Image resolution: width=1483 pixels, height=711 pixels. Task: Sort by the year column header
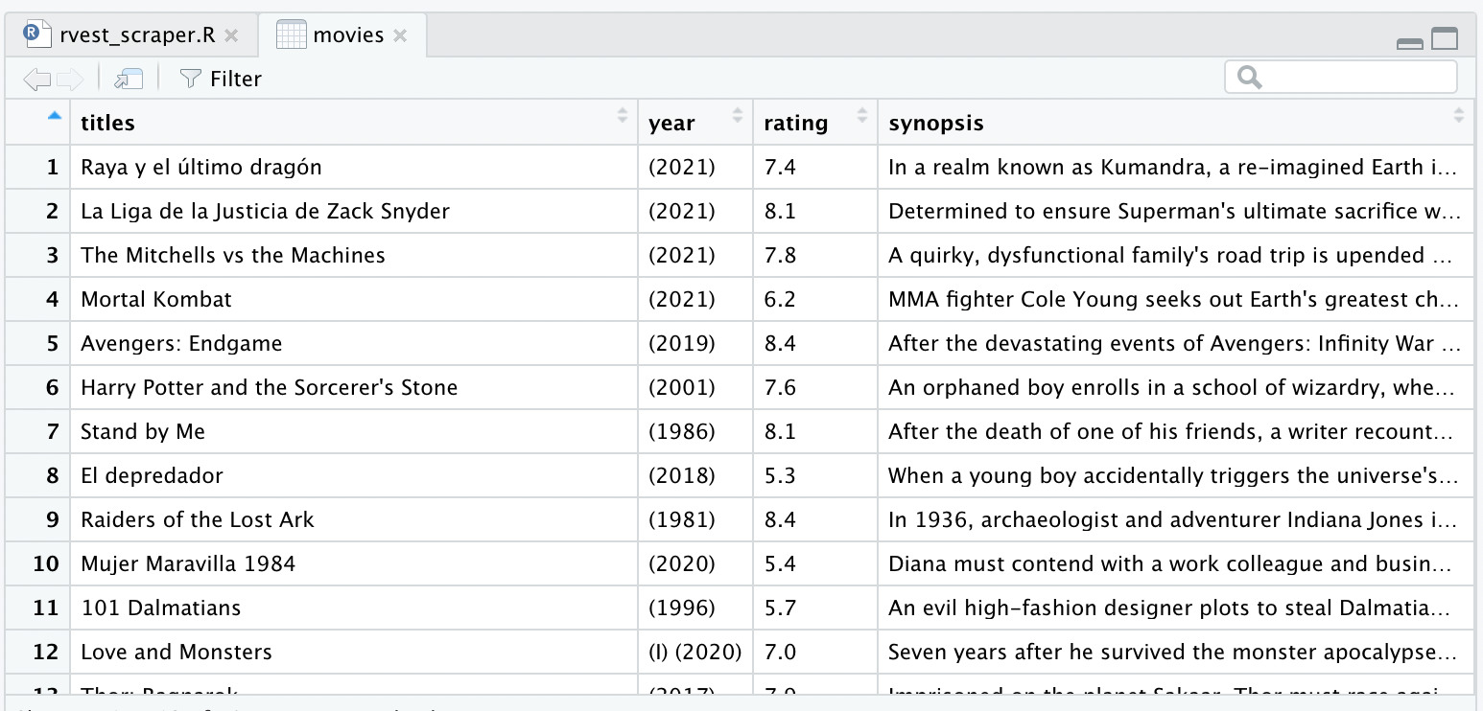[x=695, y=123]
